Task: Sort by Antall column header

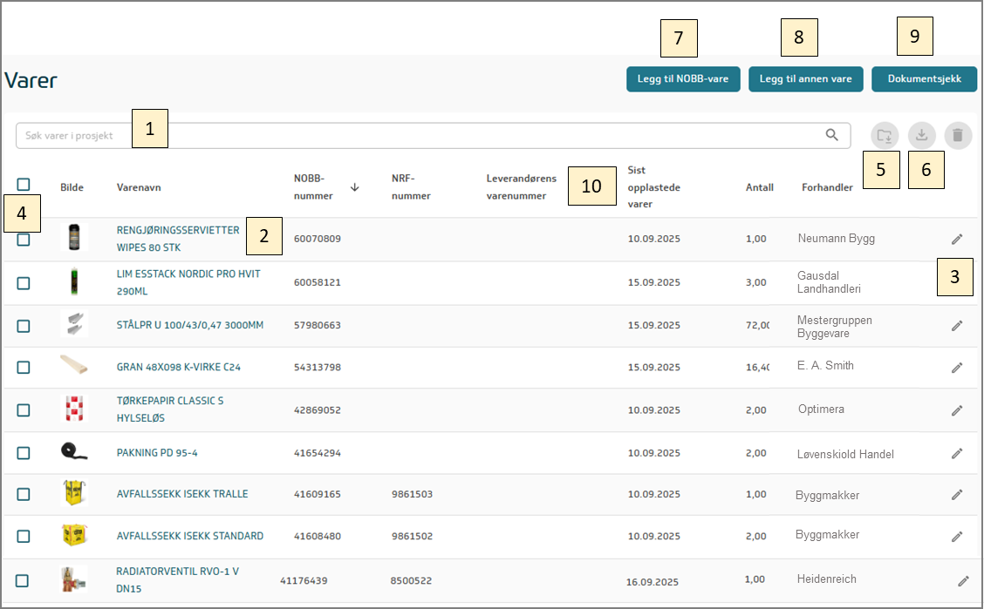Action: [759, 187]
